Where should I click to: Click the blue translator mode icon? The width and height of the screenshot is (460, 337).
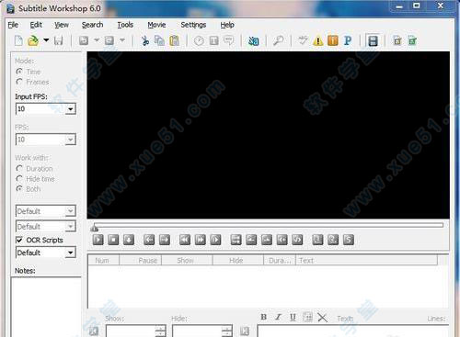click(253, 40)
